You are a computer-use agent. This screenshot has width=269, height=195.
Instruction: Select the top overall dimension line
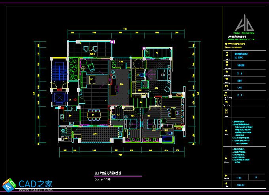point(125,30)
